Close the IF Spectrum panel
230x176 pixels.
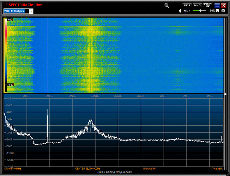click(x=223, y=5)
